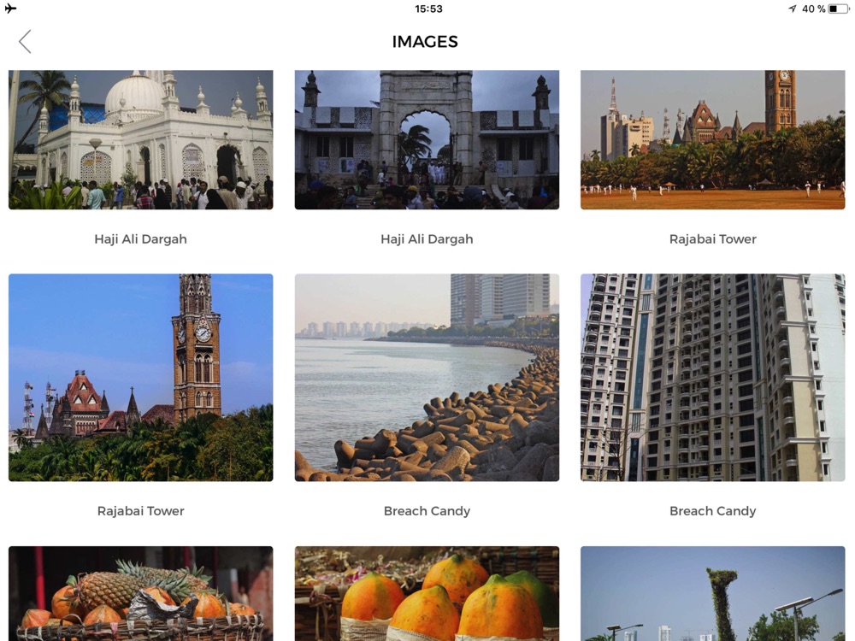Tap the '40 %' battery percentage

pyautogui.click(x=814, y=9)
